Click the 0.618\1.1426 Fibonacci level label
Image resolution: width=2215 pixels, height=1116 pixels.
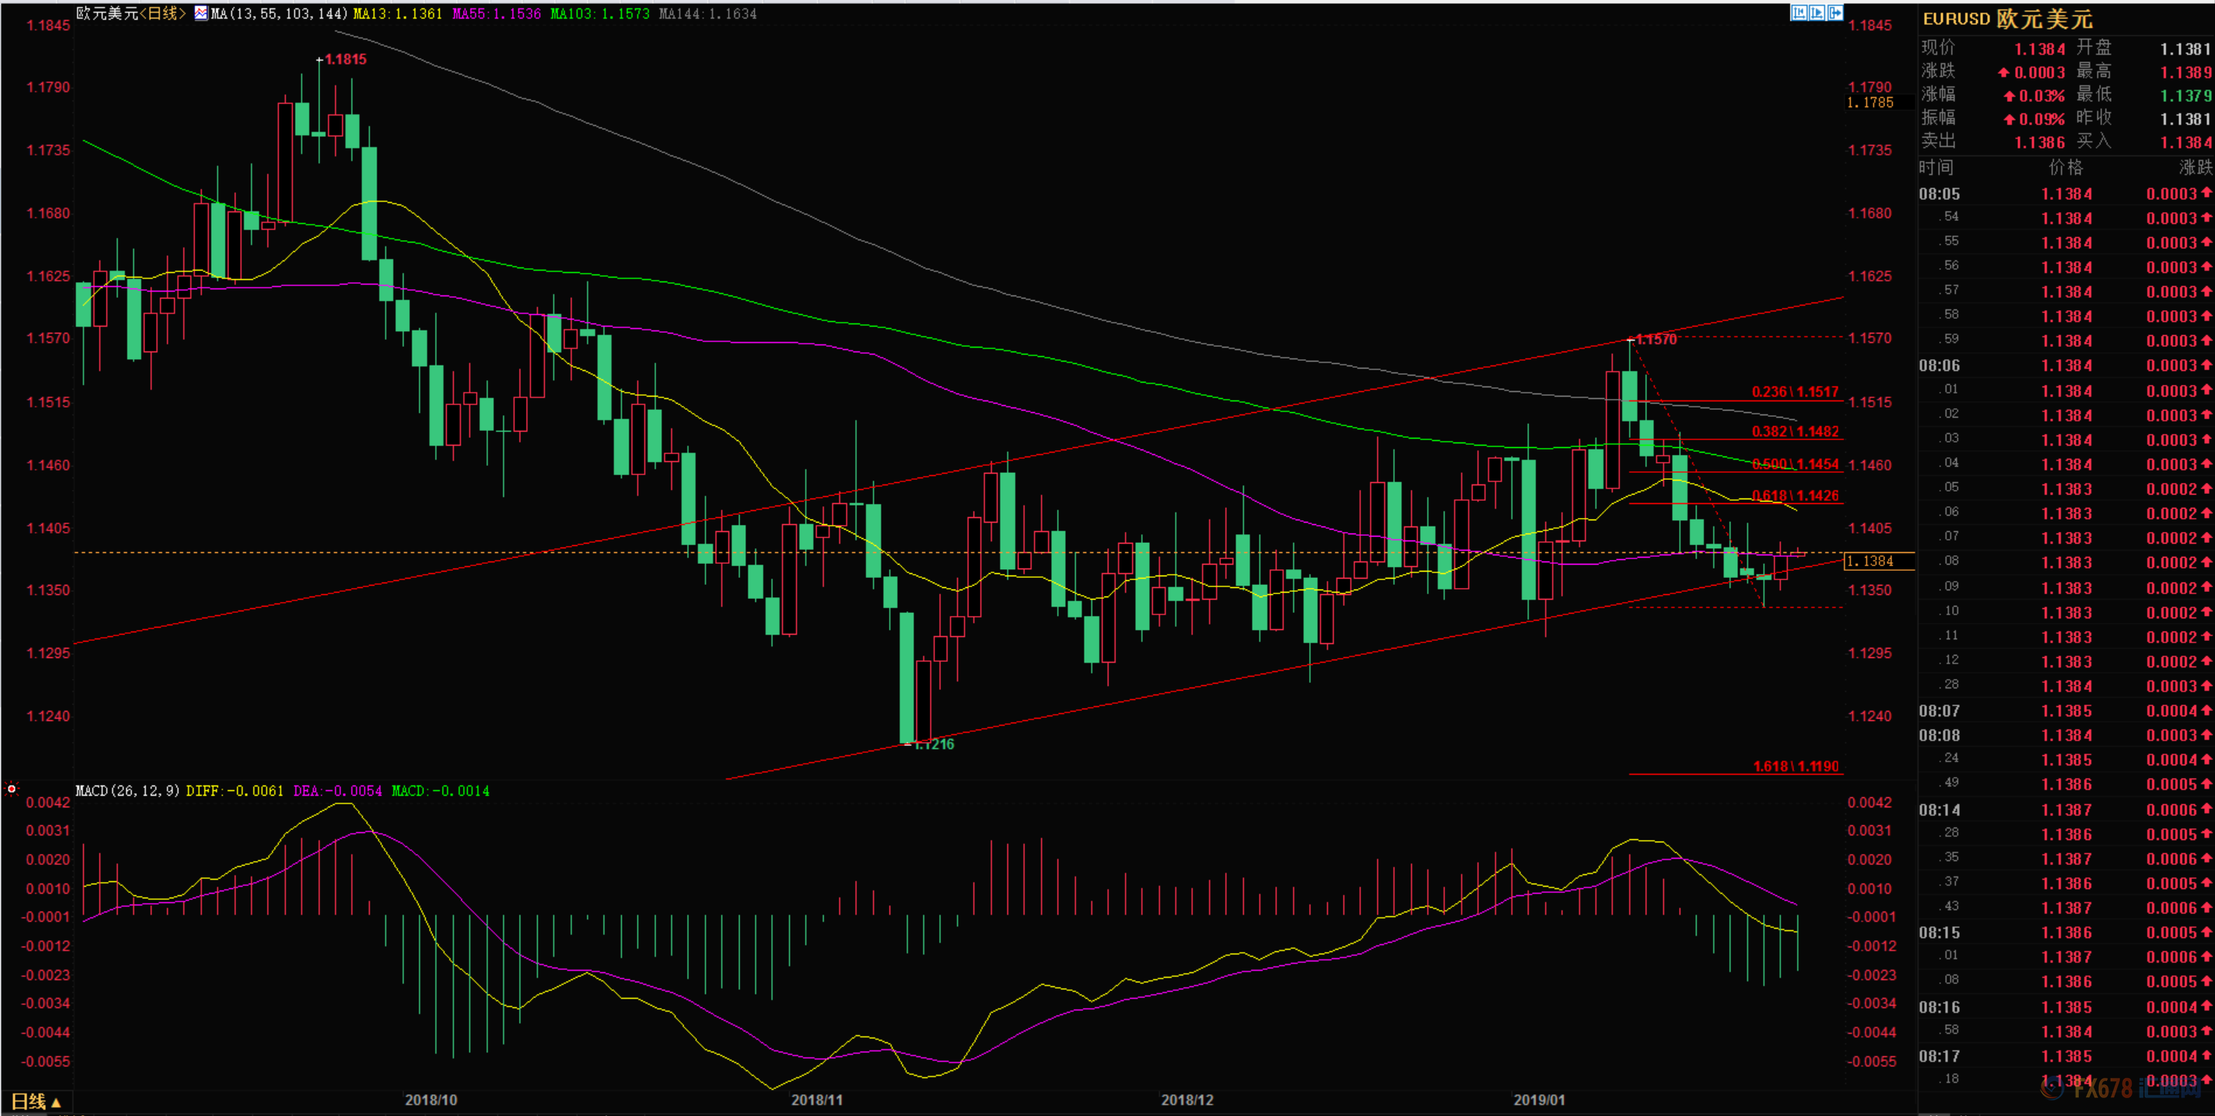click(x=1796, y=495)
